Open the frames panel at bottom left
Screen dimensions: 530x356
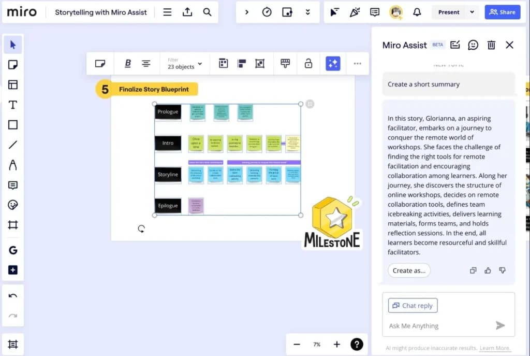point(13,344)
